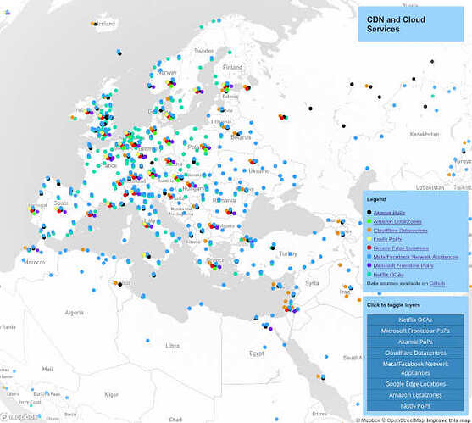The image size is (472, 423).
Task: Click the Belarus map label
Action: point(241,138)
